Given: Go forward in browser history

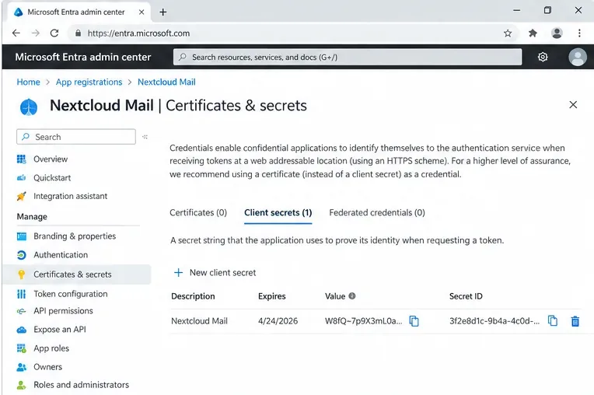Looking at the screenshot, I should click(x=35, y=33).
